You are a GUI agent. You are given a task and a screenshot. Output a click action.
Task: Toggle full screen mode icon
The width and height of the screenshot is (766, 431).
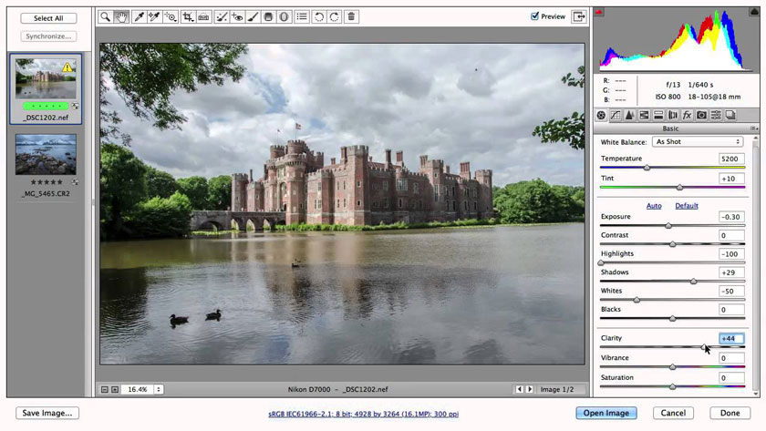click(578, 16)
